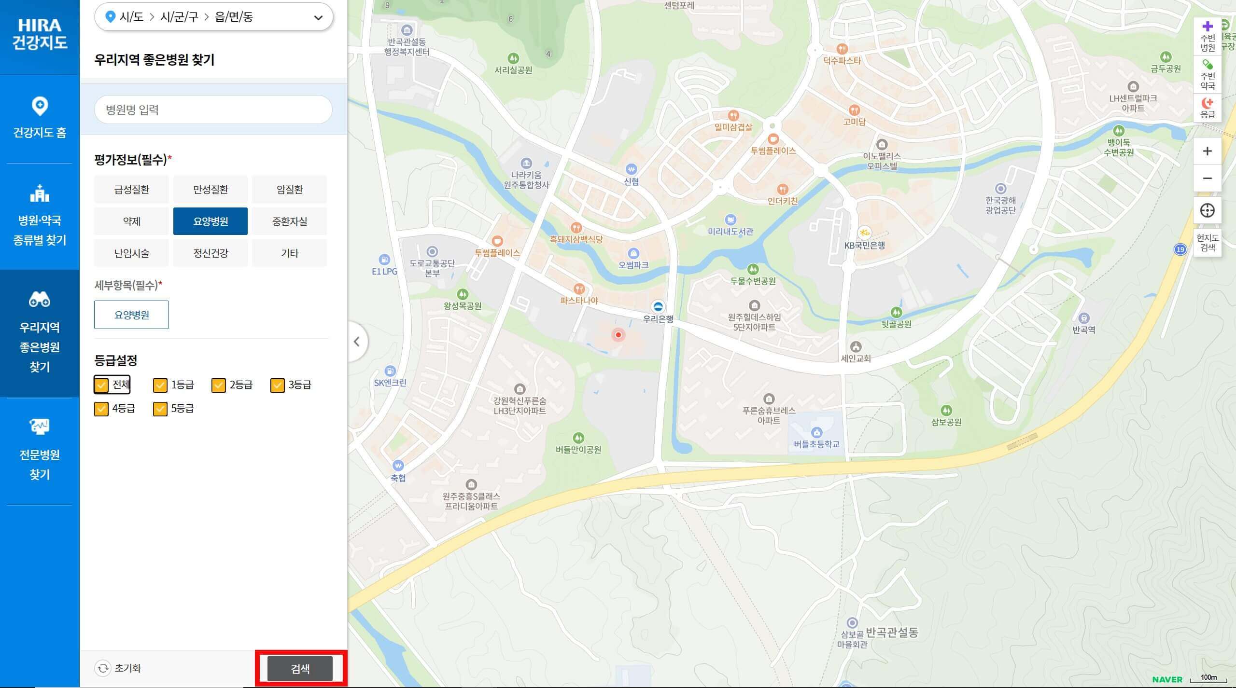
Task: Click the reset (초기화) refresh icon
Action: pyautogui.click(x=103, y=668)
